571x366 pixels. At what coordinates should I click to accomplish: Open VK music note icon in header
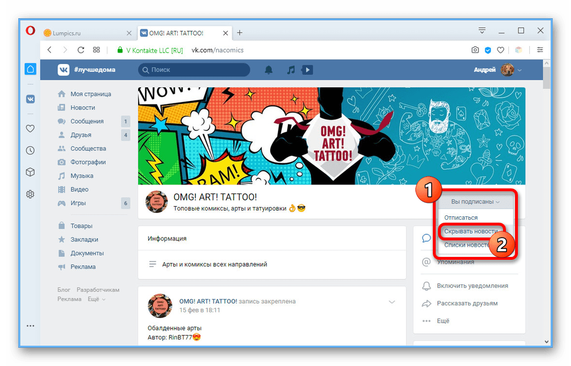coord(291,70)
